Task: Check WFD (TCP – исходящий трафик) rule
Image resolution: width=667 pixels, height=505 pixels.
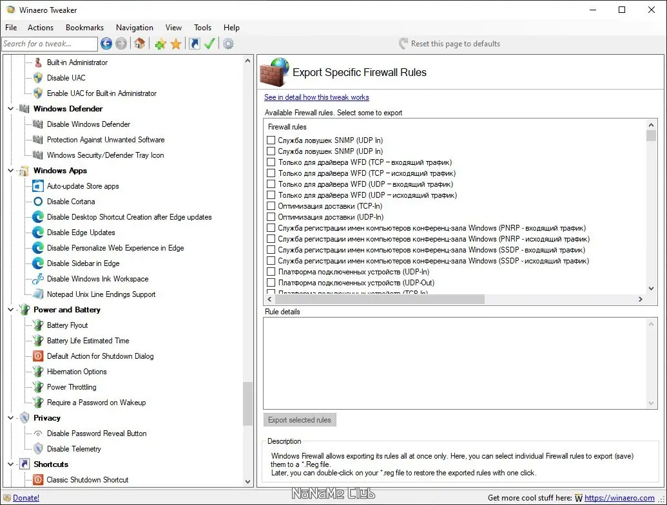Action: pos(271,173)
